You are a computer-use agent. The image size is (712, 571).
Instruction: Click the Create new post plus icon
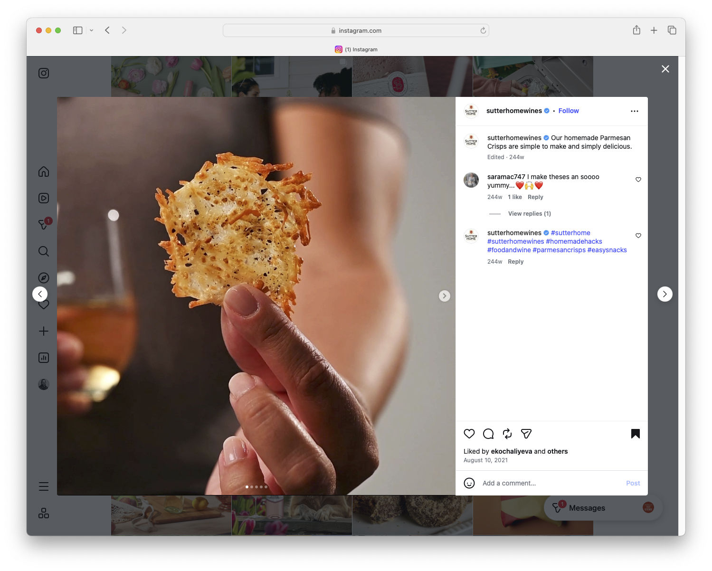coord(43,331)
